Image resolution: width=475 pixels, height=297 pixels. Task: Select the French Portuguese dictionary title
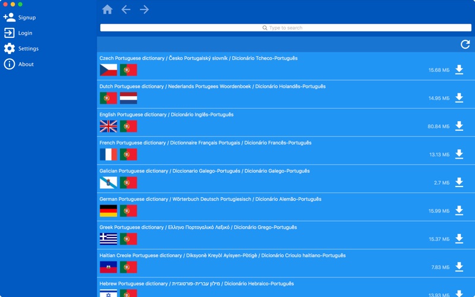[205, 143]
